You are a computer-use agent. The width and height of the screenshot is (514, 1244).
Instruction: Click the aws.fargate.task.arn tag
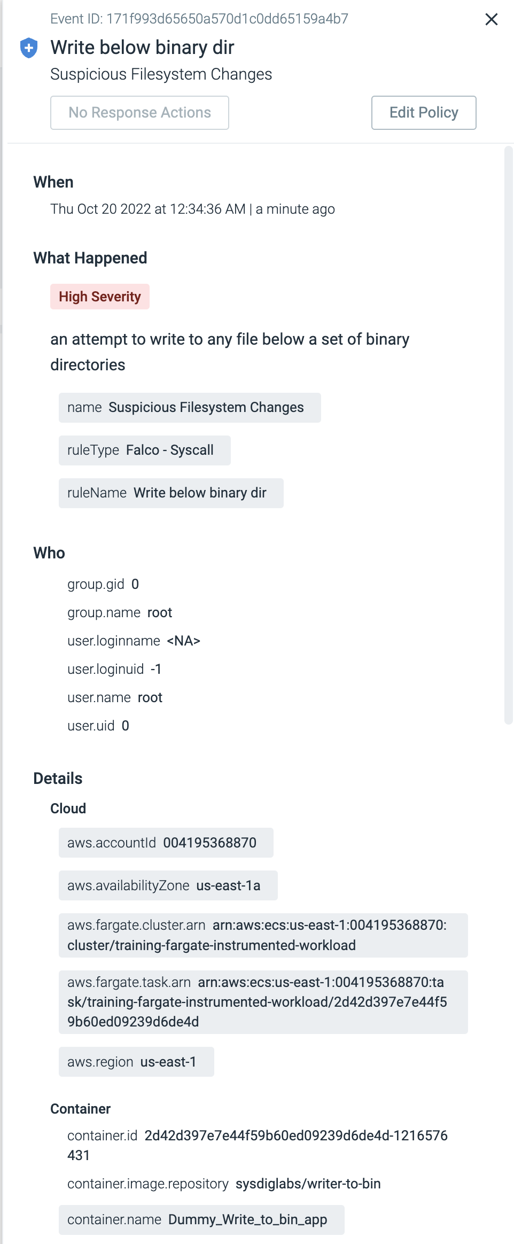click(263, 1002)
